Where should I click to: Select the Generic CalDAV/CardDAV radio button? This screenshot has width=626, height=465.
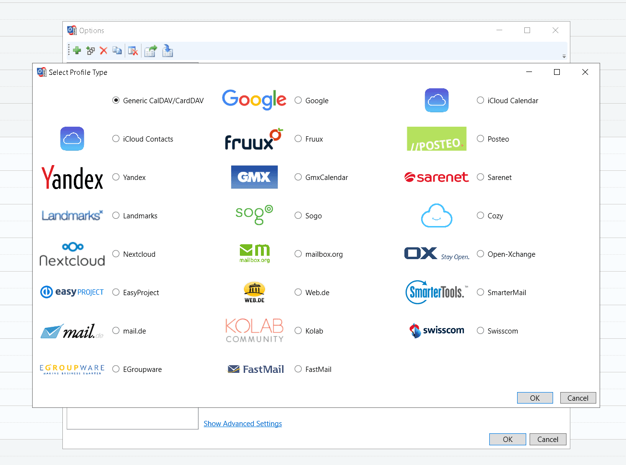158,100
